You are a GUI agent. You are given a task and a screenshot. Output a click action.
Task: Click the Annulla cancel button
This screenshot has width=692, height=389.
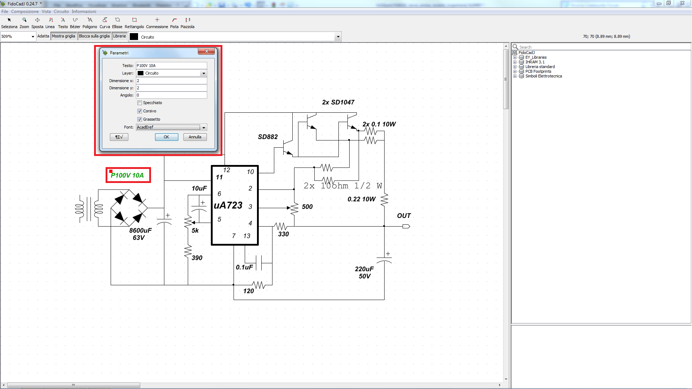(x=195, y=137)
